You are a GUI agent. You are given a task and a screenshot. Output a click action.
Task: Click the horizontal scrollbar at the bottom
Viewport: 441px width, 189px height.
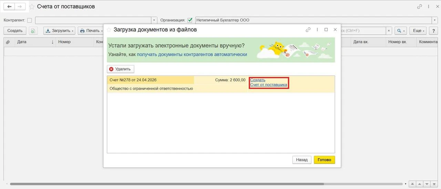click(206, 184)
